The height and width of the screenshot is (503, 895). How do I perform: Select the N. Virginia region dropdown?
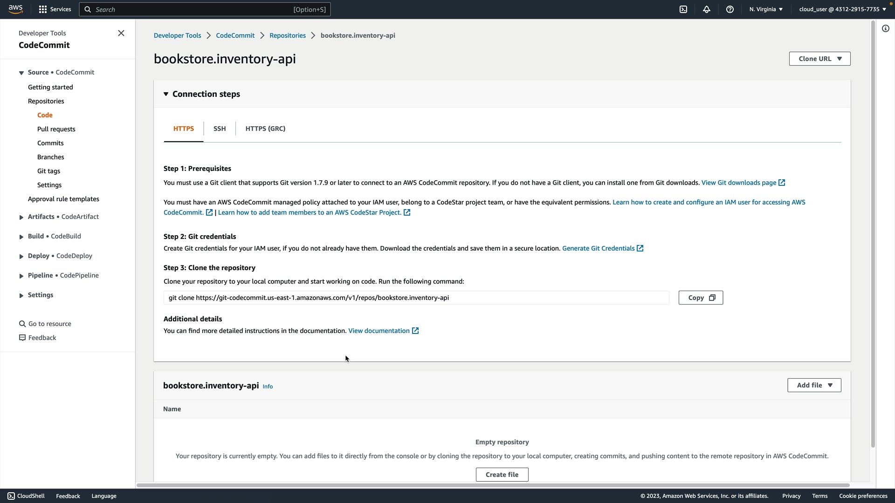coord(766,9)
